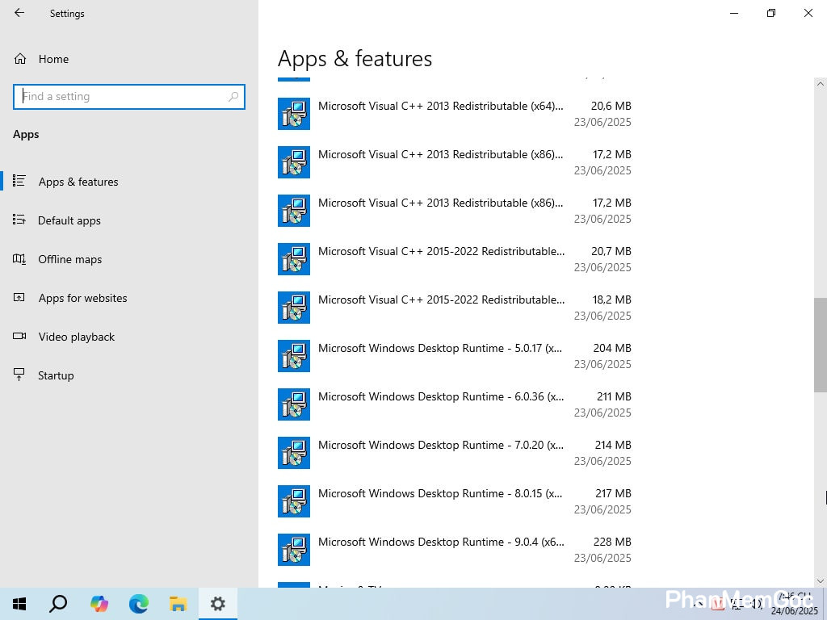Image resolution: width=827 pixels, height=620 pixels.
Task: Open Apps for websites page
Action: pos(82,298)
